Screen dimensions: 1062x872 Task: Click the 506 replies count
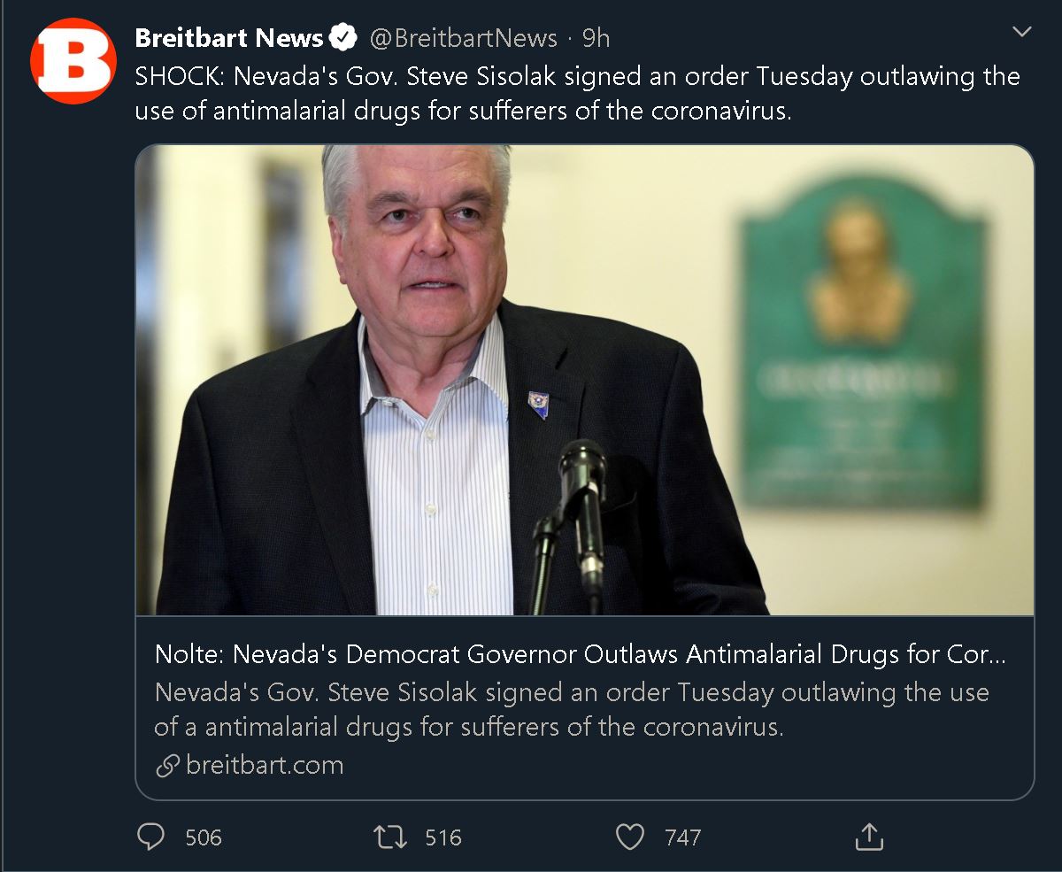pos(203,837)
